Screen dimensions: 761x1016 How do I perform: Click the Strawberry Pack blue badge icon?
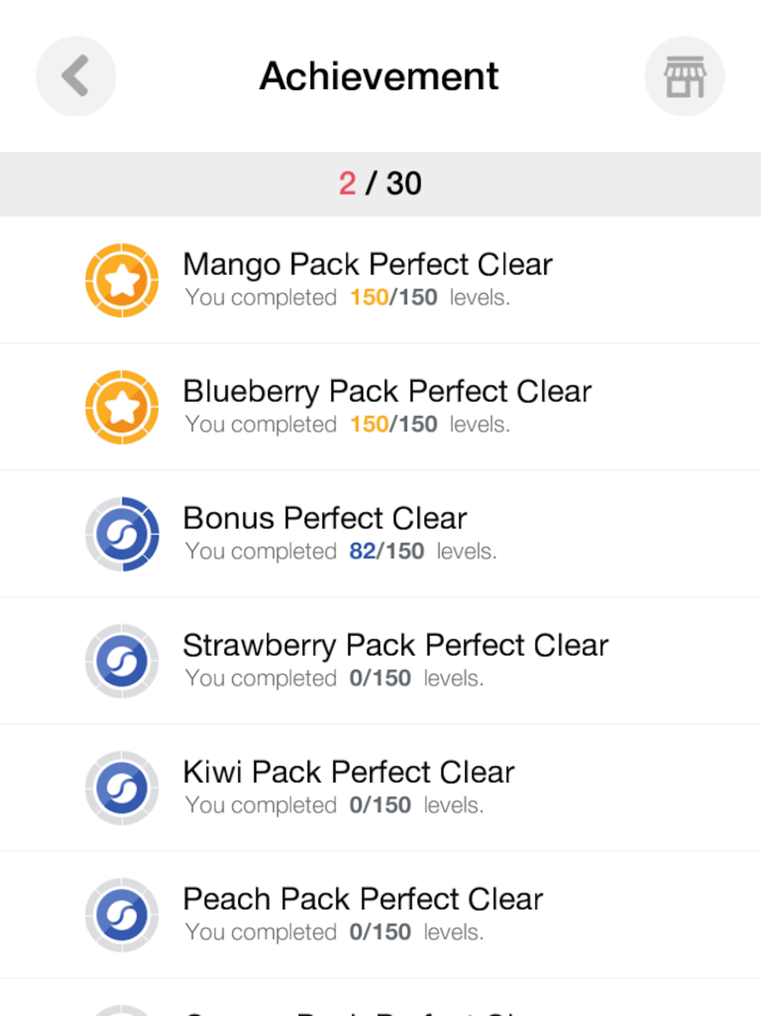click(x=122, y=661)
